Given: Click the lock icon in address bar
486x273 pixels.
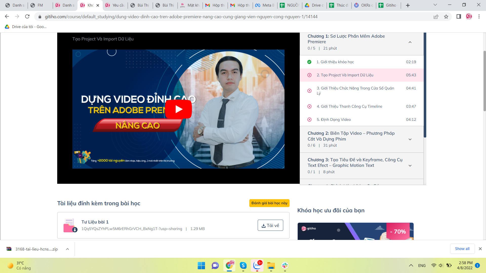Looking at the screenshot, I should 39,17.
